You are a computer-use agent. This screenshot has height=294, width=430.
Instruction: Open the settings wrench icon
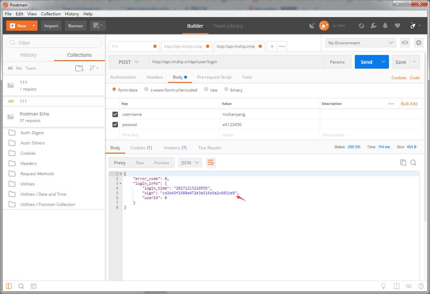click(374, 26)
